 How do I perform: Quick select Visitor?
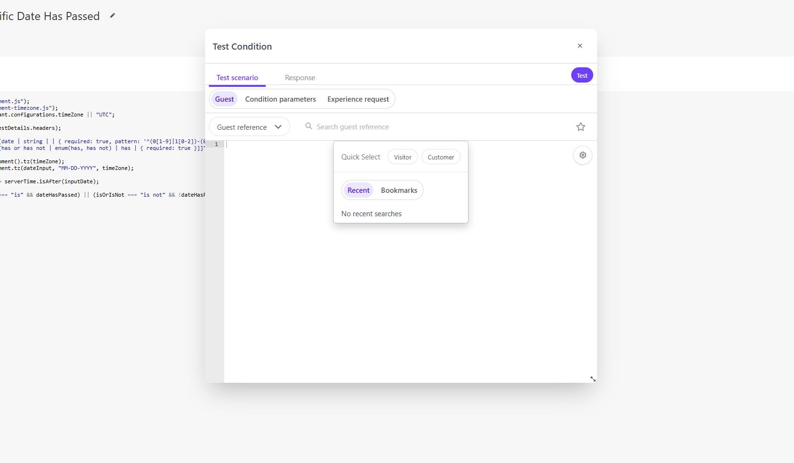[x=402, y=157]
